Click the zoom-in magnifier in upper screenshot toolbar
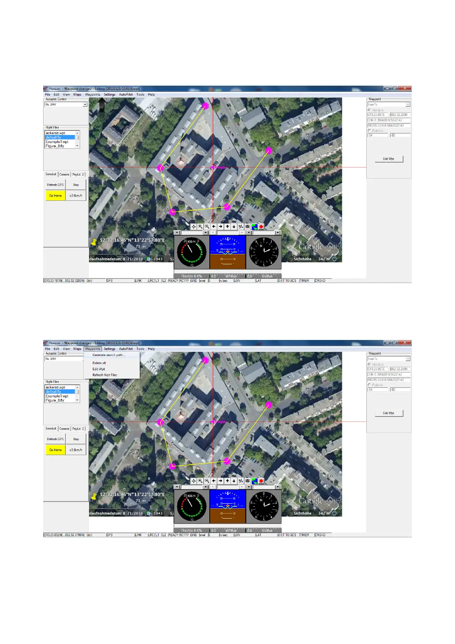The image size is (455, 644). click(x=200, y=226)
